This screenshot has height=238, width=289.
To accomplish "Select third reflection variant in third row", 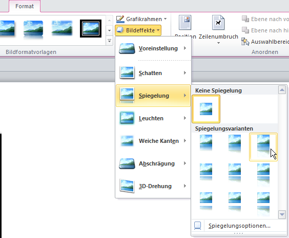I will (x=263, y=205).
